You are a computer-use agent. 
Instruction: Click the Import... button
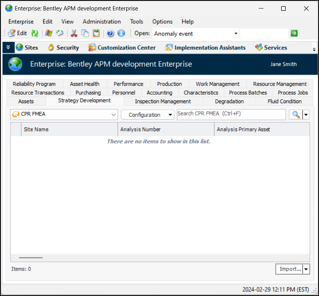(290, 269)
